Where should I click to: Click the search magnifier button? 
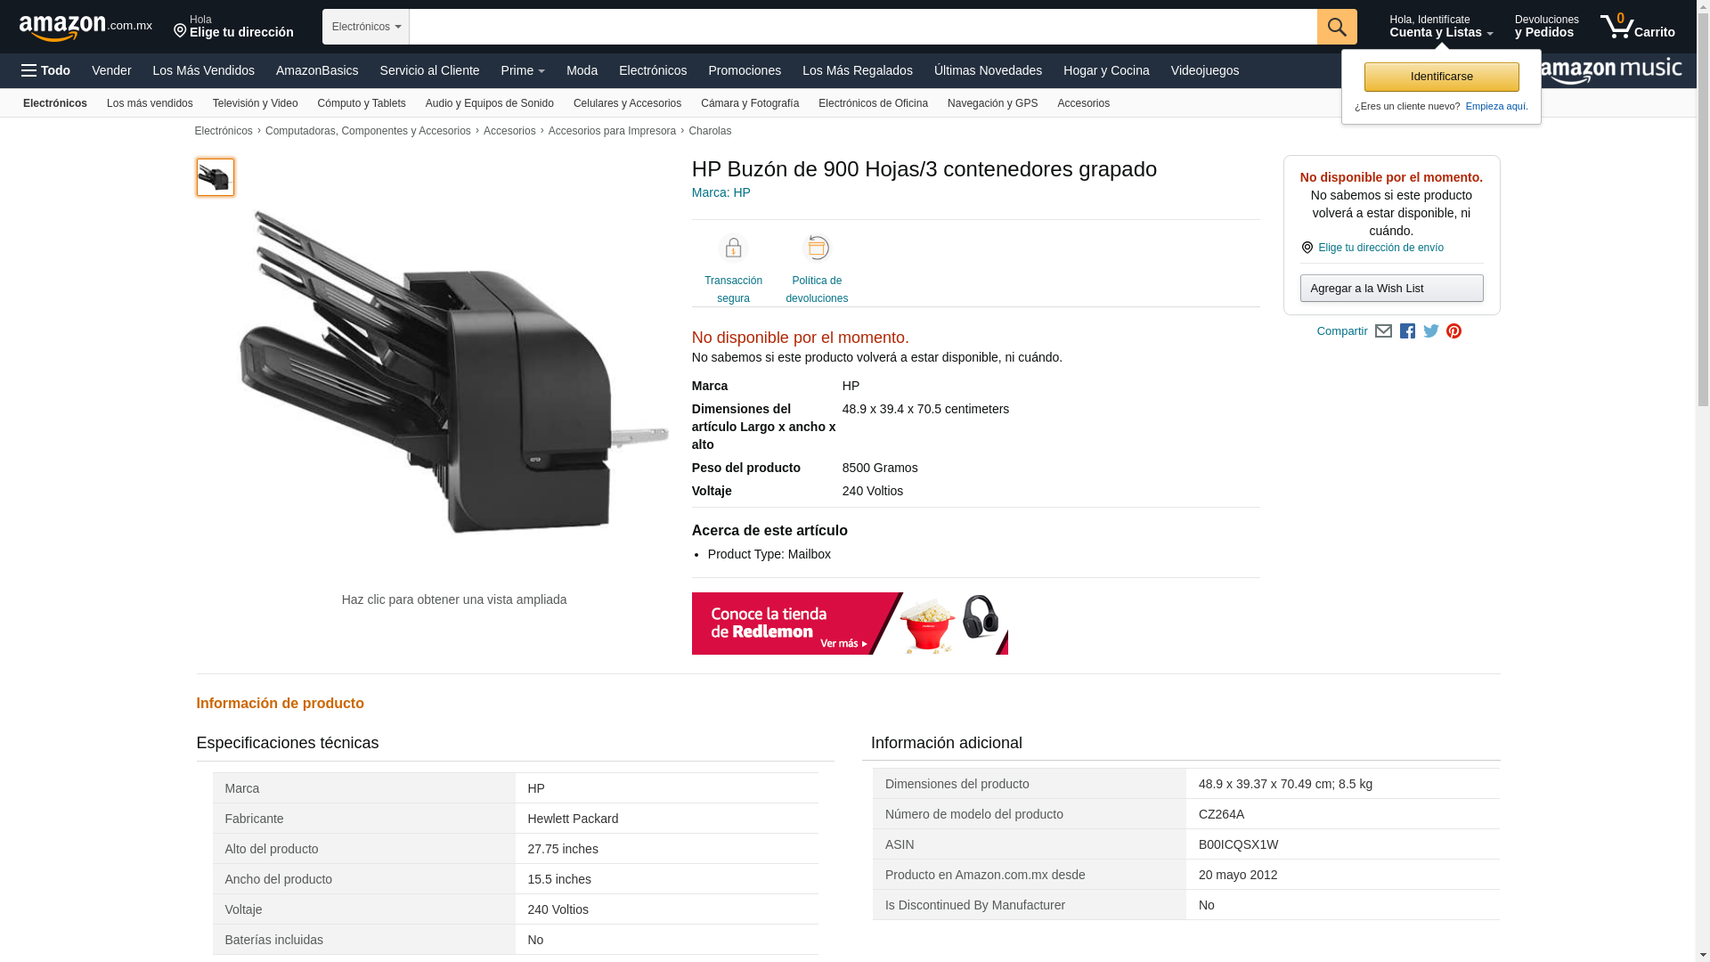click(x=1337, y=27)
